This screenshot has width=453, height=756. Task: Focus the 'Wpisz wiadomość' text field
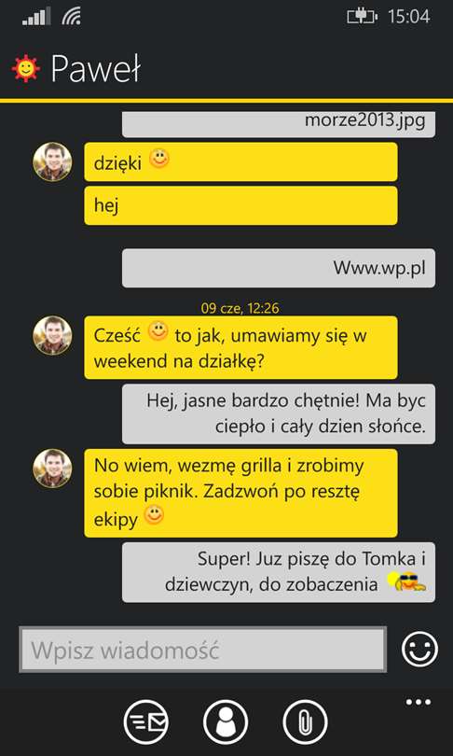(x=202, y=650)
